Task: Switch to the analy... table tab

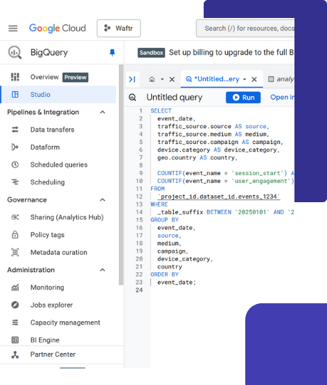Action: tap(281, 79)
